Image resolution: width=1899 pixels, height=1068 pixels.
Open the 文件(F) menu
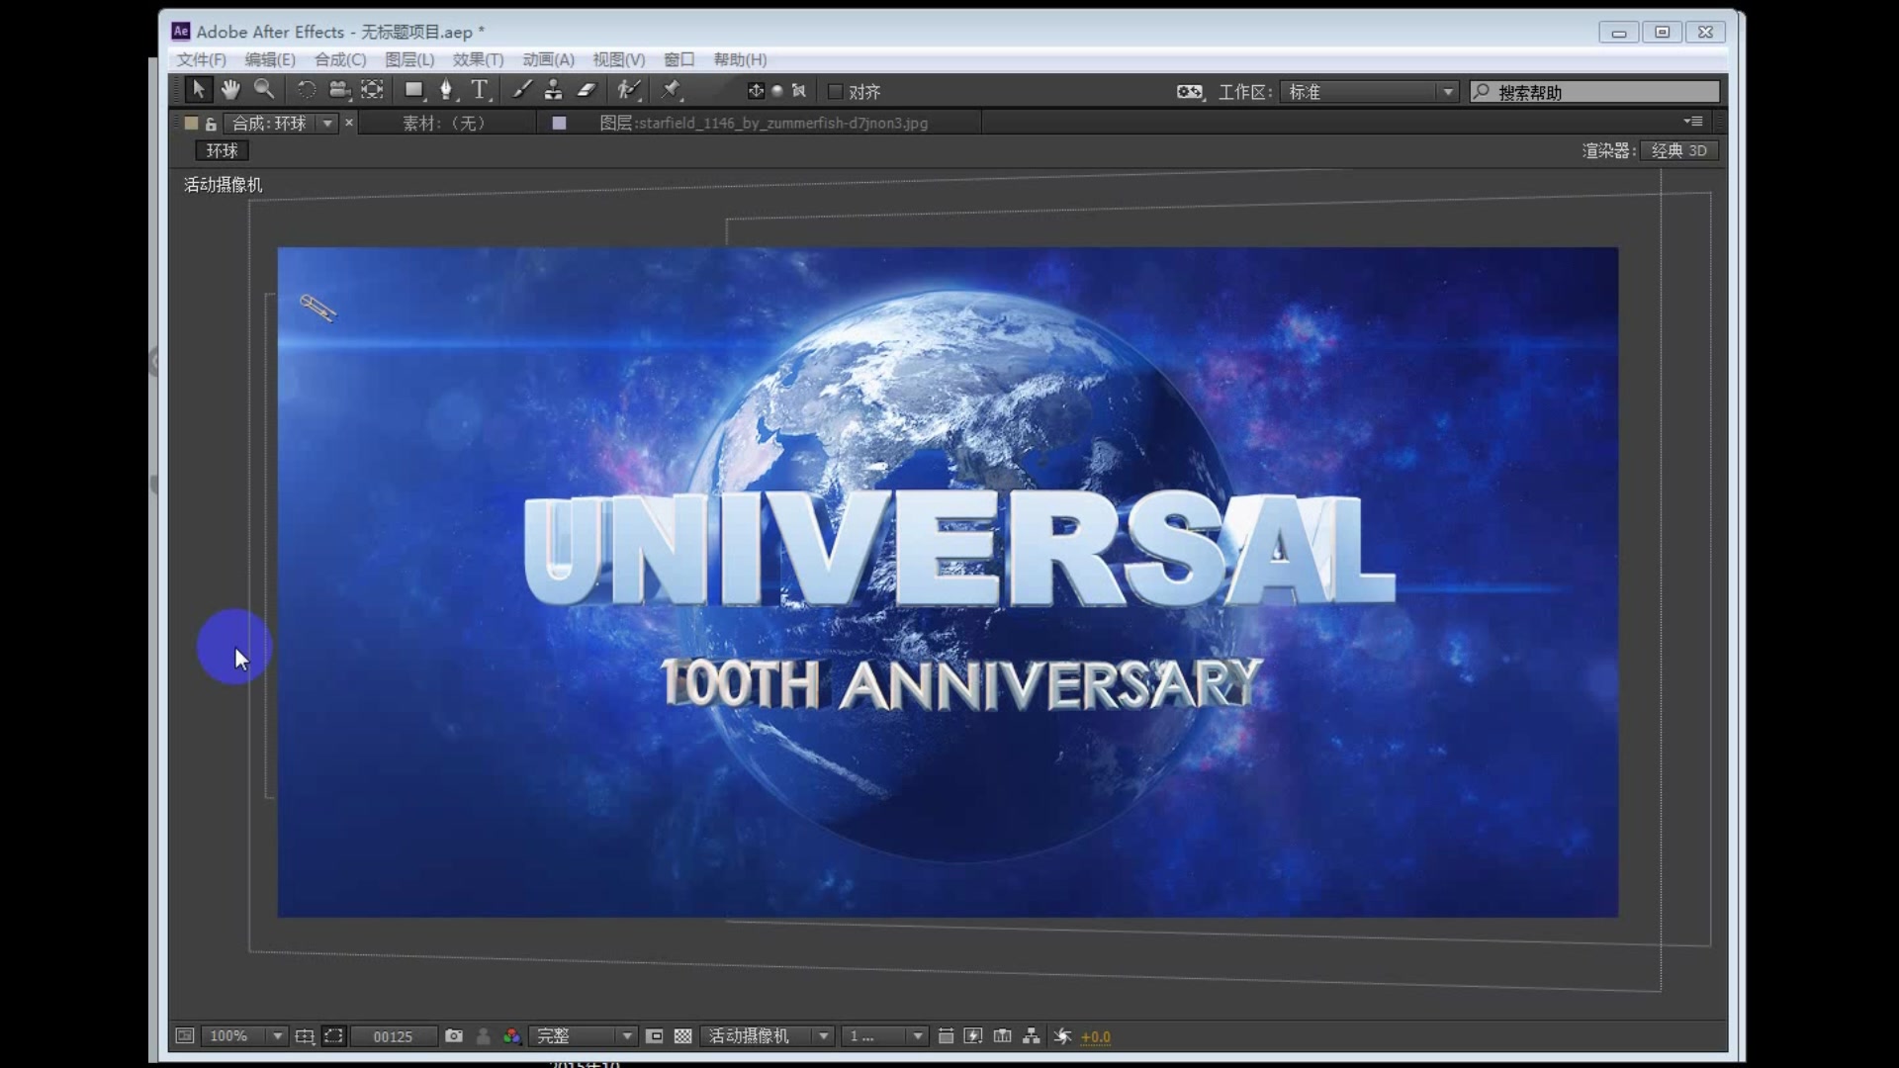coord(202,59)
